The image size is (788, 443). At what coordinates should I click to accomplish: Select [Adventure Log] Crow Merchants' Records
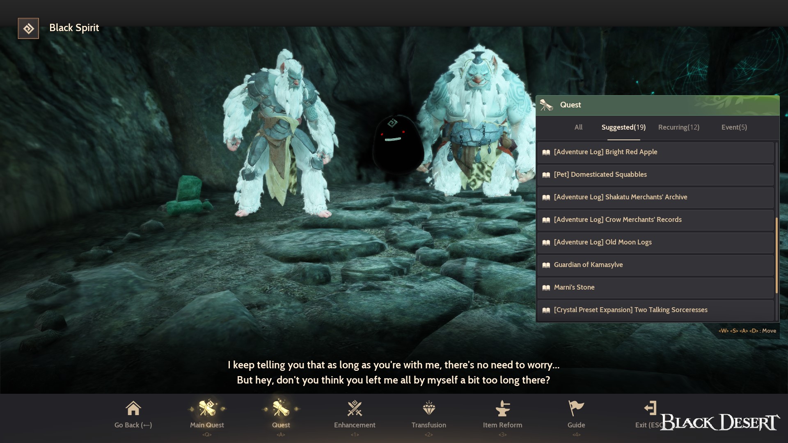(655, 220)
